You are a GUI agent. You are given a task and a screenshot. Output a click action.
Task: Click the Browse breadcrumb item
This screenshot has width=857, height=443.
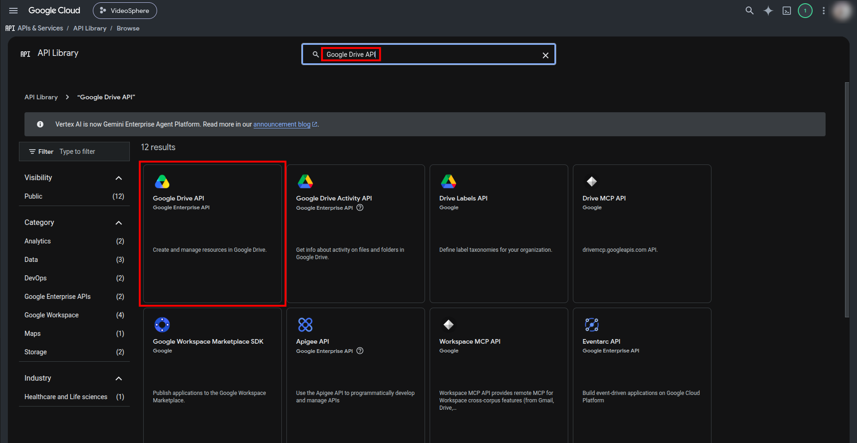pos(128,28)
